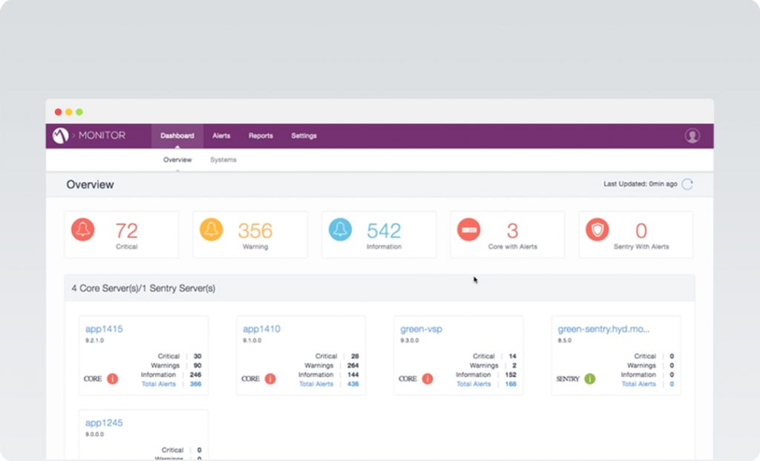Click the red Critical bell icon

(83, 230)
